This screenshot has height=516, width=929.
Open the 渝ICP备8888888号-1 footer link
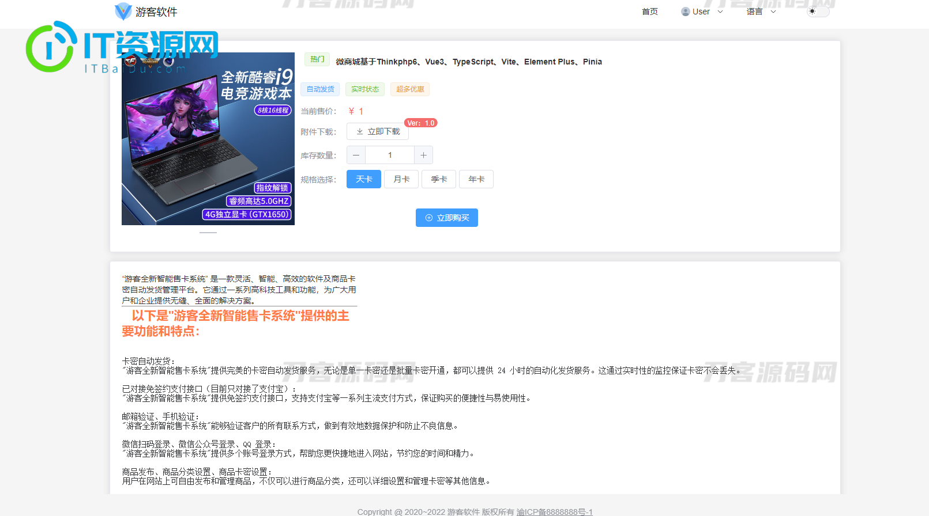555,511
